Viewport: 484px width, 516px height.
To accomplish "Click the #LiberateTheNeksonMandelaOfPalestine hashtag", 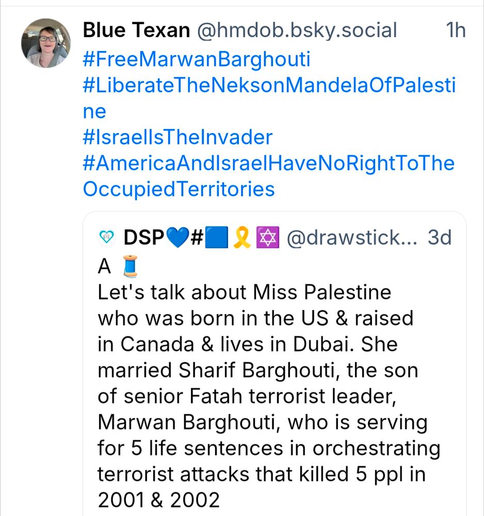I will (268, 86).
